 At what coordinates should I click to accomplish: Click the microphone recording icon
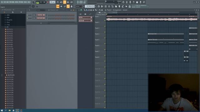(130, 2)
